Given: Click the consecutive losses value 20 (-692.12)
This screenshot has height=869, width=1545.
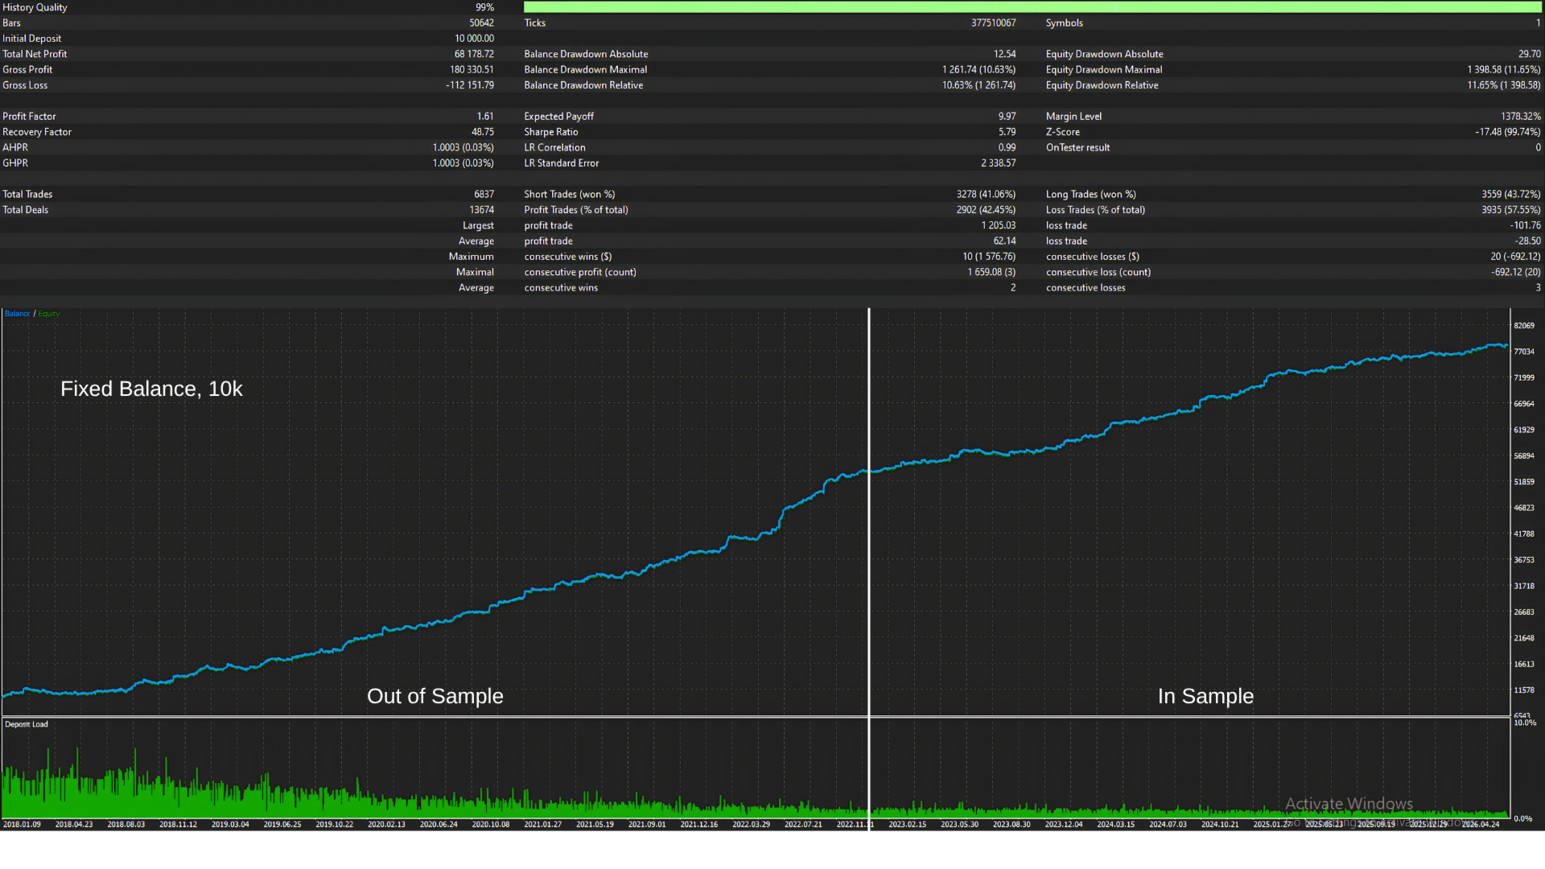Looking at the screenshot, I should click(x=1515, y=257).
